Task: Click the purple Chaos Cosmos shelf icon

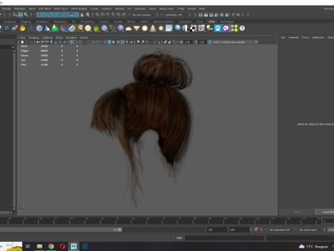Action: (x=225, y=29)
